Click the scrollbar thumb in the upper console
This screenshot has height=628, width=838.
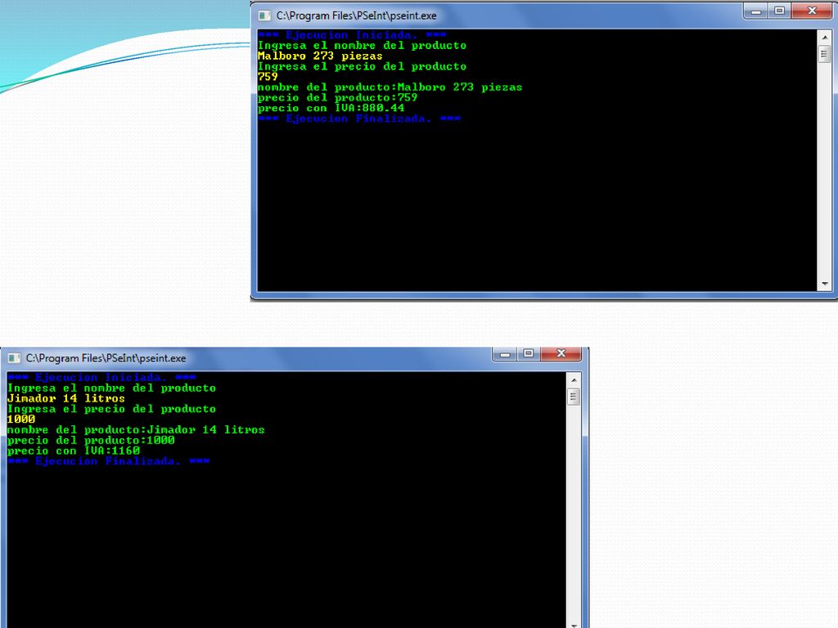coord(824,54)
